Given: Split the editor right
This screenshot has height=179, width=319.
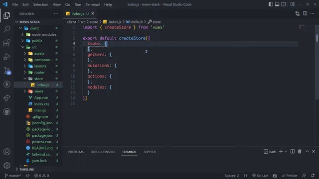Looking at the screenshot, I should click(x=305, y=13).
